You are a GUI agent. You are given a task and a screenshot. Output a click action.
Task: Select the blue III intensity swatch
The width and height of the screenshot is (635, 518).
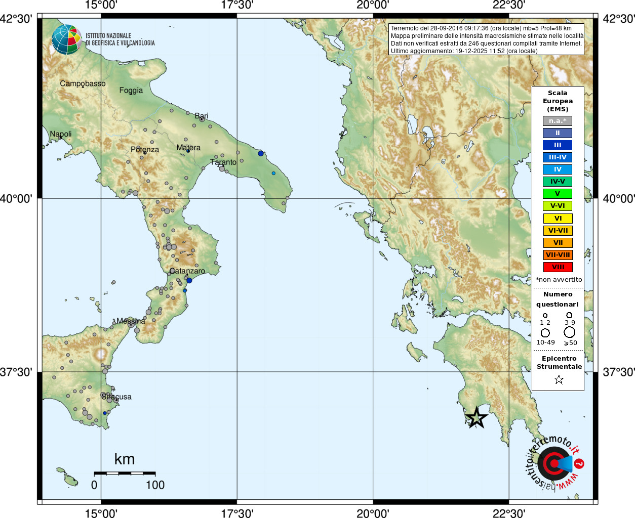coord(558,145)
